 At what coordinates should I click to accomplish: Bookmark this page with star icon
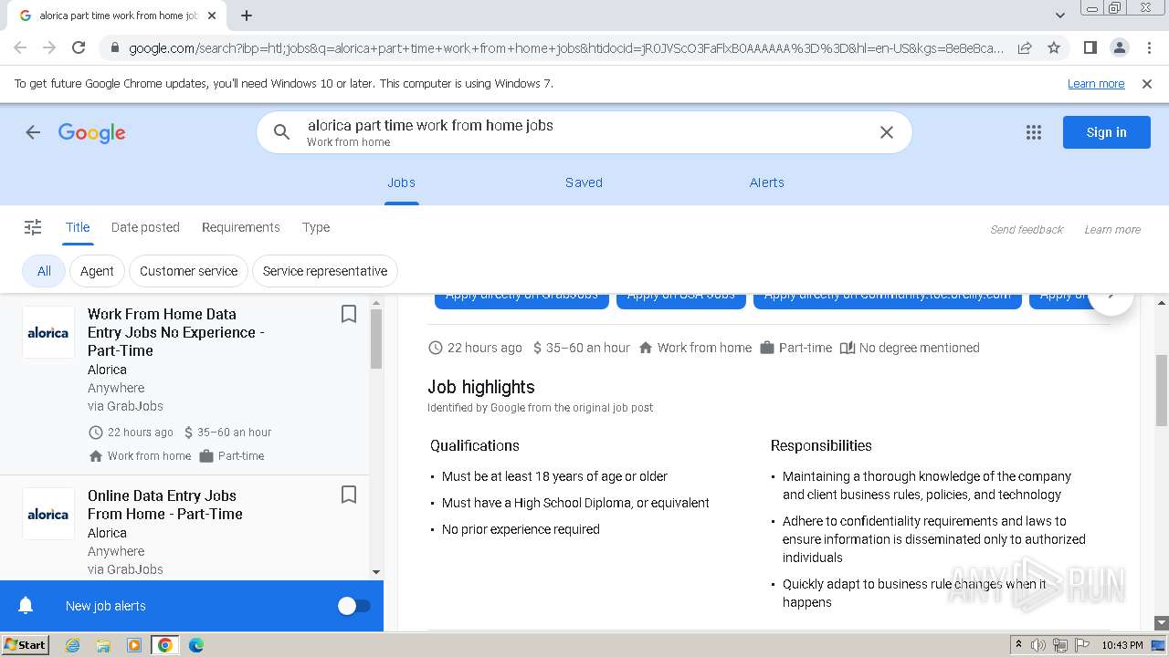(x=1054, y=47)
